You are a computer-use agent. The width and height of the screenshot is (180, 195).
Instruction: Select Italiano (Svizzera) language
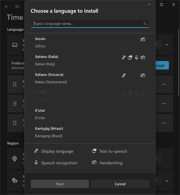click(x=90, y=78)
